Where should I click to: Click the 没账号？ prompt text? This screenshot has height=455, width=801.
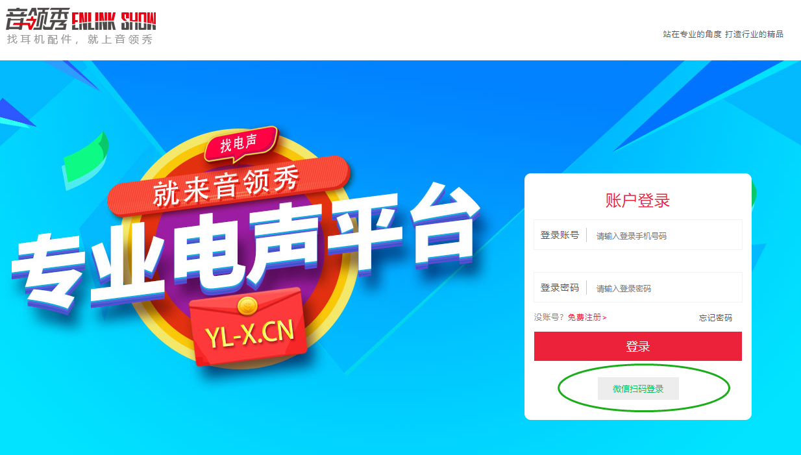[550, 317]
